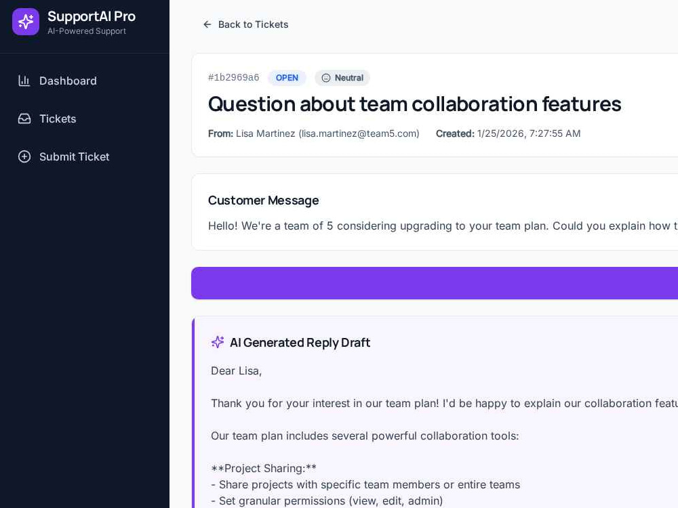Screen dimensions: 678x508
Task: Click the Tickets inbox icon
Action: tap(24, 119)
